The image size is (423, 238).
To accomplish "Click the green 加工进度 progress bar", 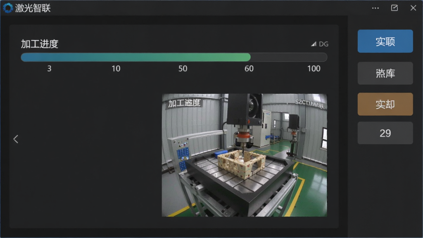I will click(174, 57).
